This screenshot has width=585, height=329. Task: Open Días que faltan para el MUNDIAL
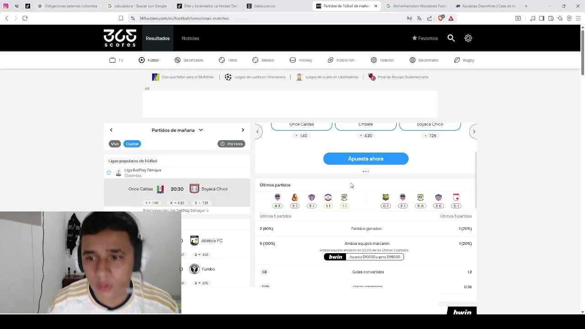[183, 77]
